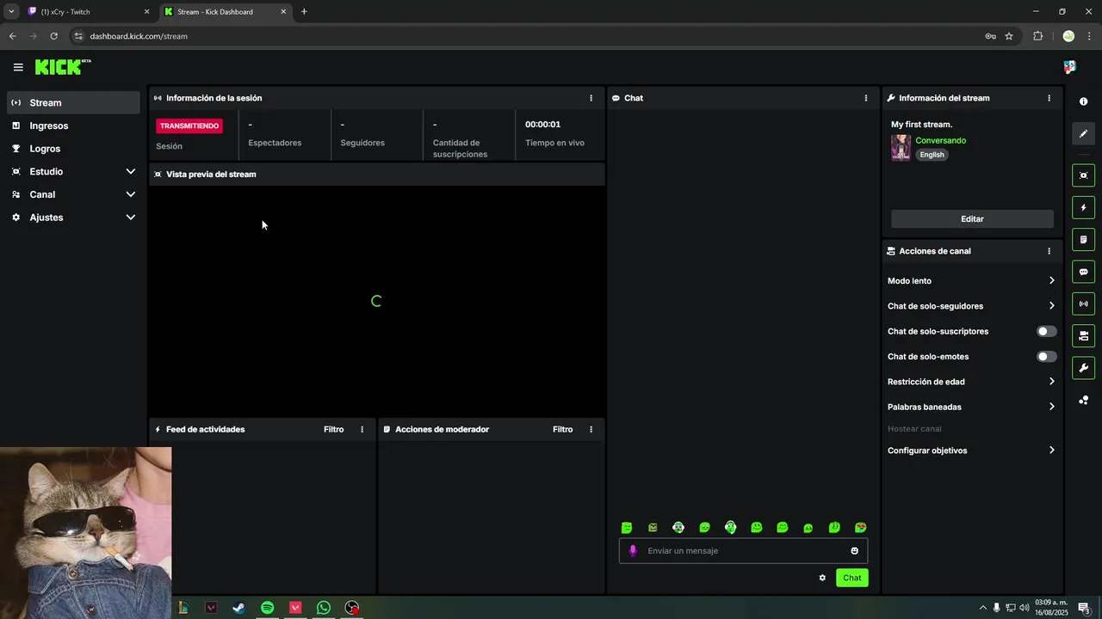The height and width of the screenshot is (619, 1102).
Task: Open Configurar objetivos arrow
Action: pyautogui.click(x=1051, y=450)
